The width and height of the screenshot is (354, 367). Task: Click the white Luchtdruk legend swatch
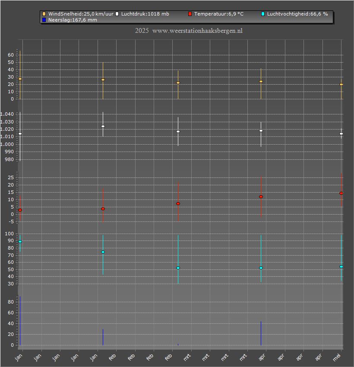pyautogui.click(x=117, y=14)
